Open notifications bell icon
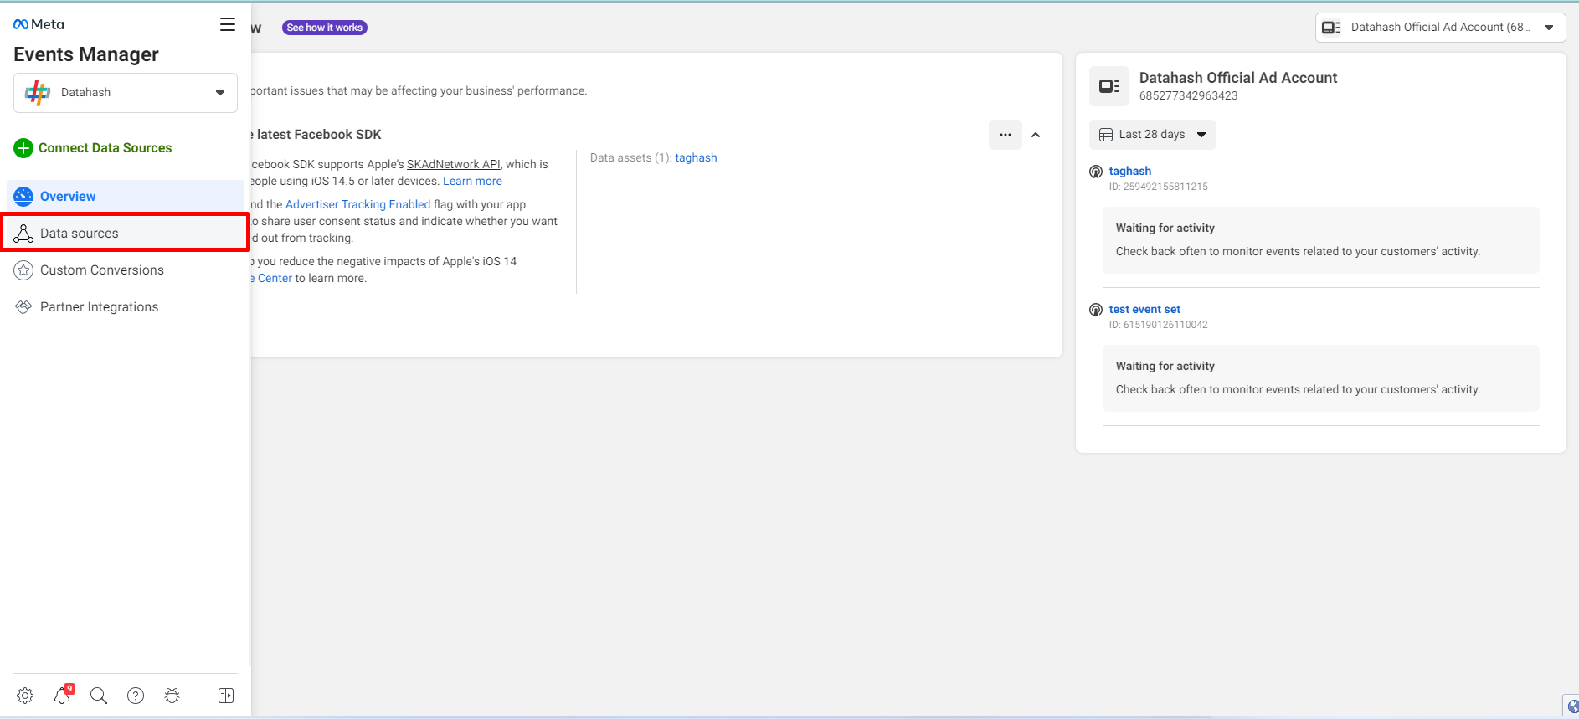The height and width of the screenshot is (719, 1579). (x=62, y=696)
